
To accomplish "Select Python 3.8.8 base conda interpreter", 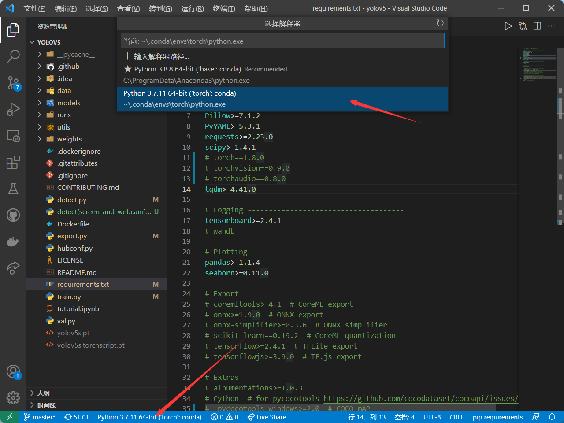I will 282,75.
